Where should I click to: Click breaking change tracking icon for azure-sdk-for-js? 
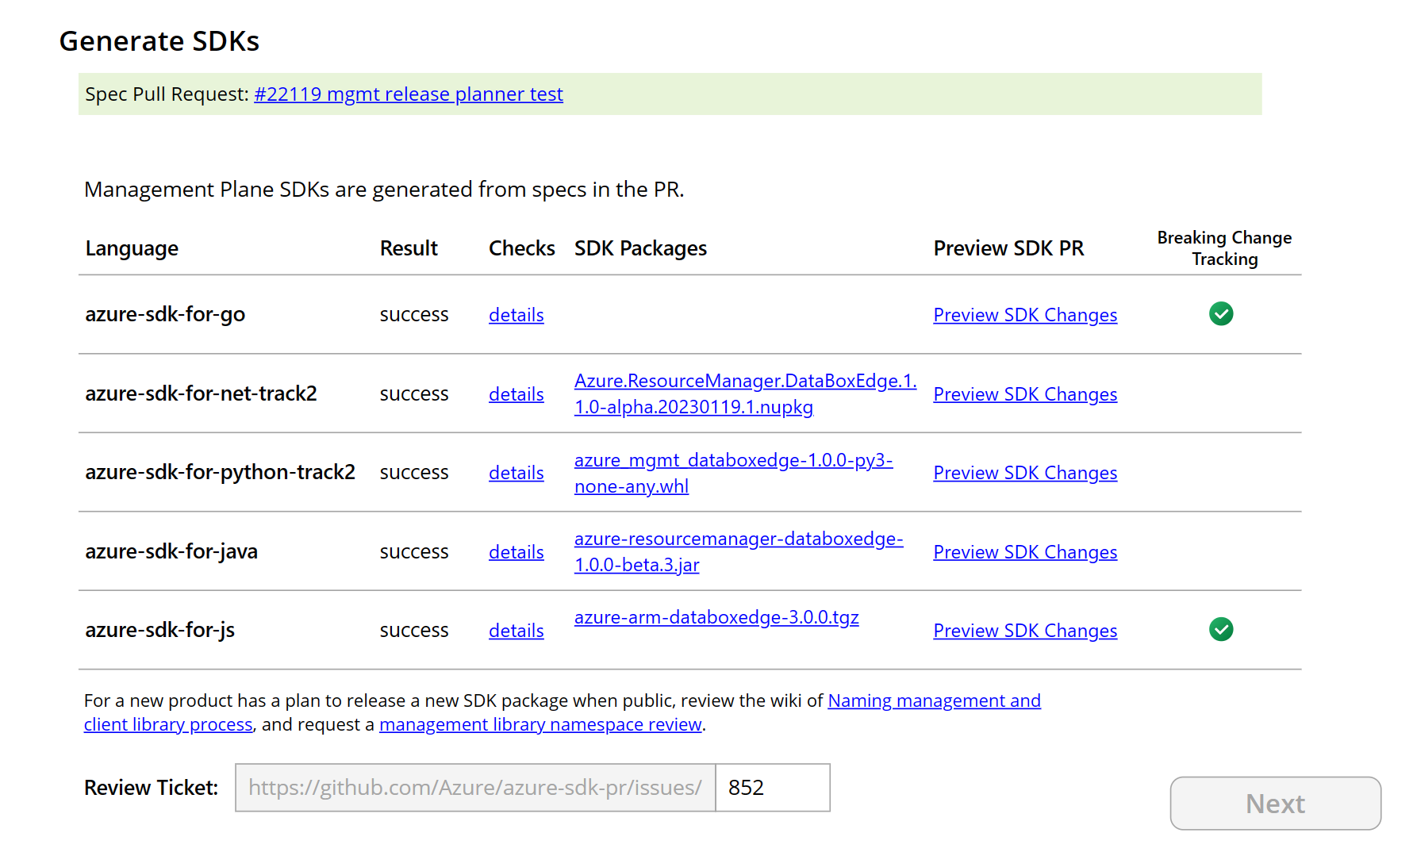coord(1221,629)
